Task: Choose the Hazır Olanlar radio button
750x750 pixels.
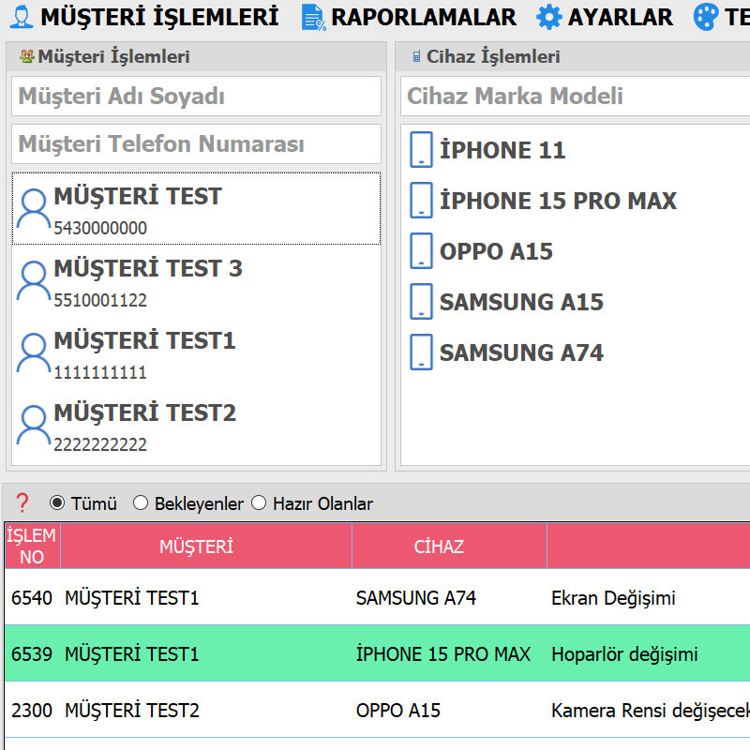Action: 259,503
